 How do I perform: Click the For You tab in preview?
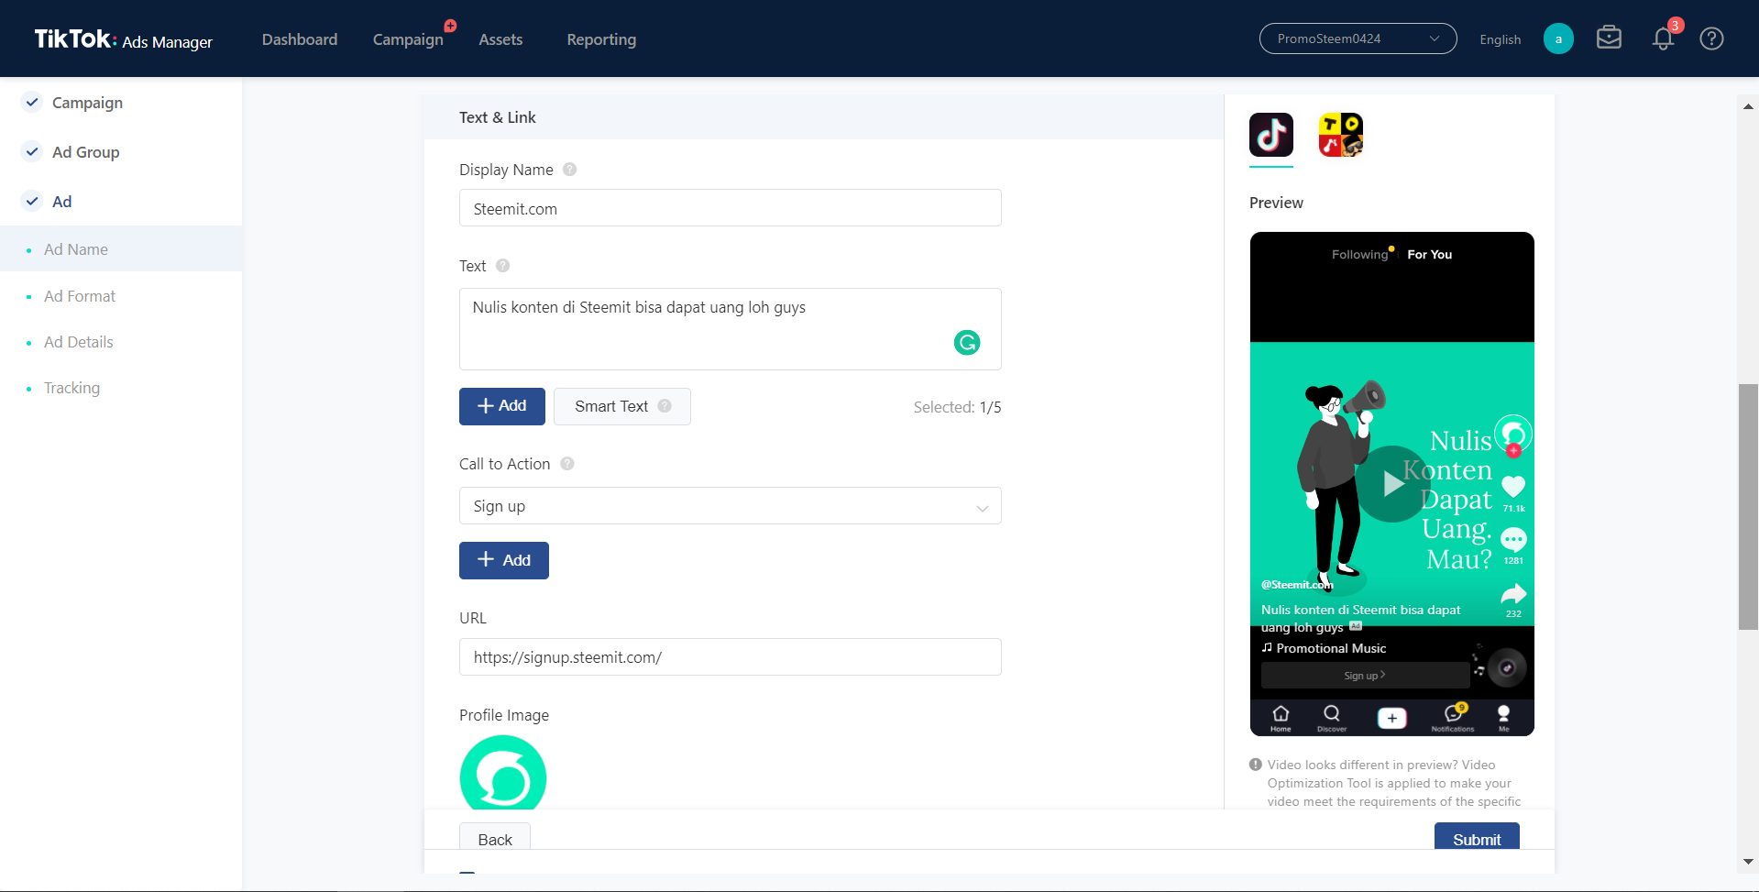point(1430,255)
